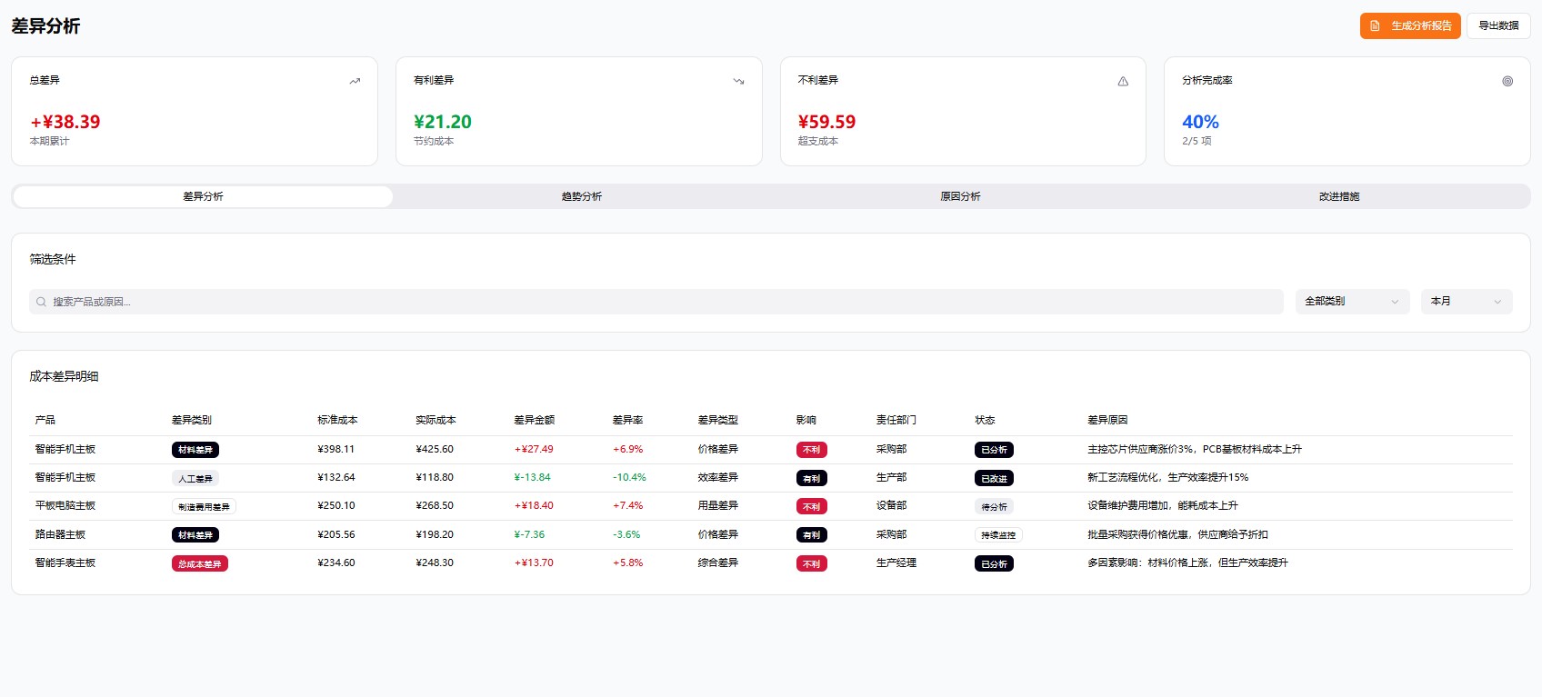
Task: Click the 差异金额 column header
Action: point(534,420)
